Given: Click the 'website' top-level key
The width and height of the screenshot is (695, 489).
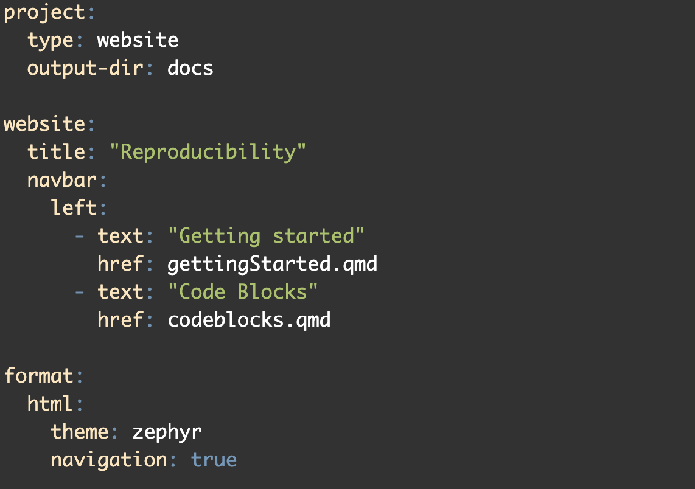Looking at the screenshot, I should tap(45, 124).
